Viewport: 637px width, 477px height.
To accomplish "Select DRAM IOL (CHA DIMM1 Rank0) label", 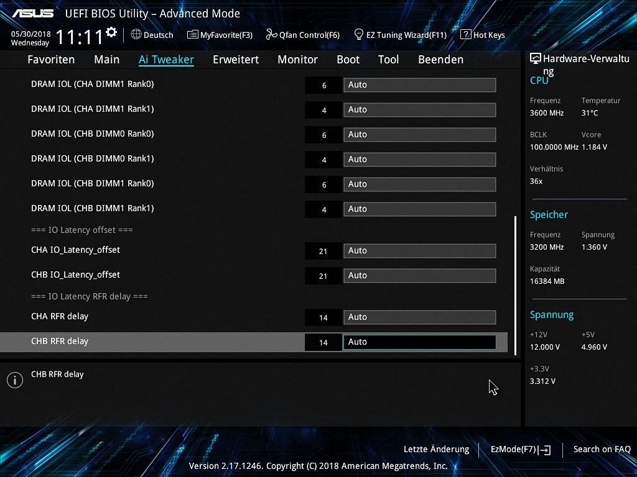I will [93, 84].
